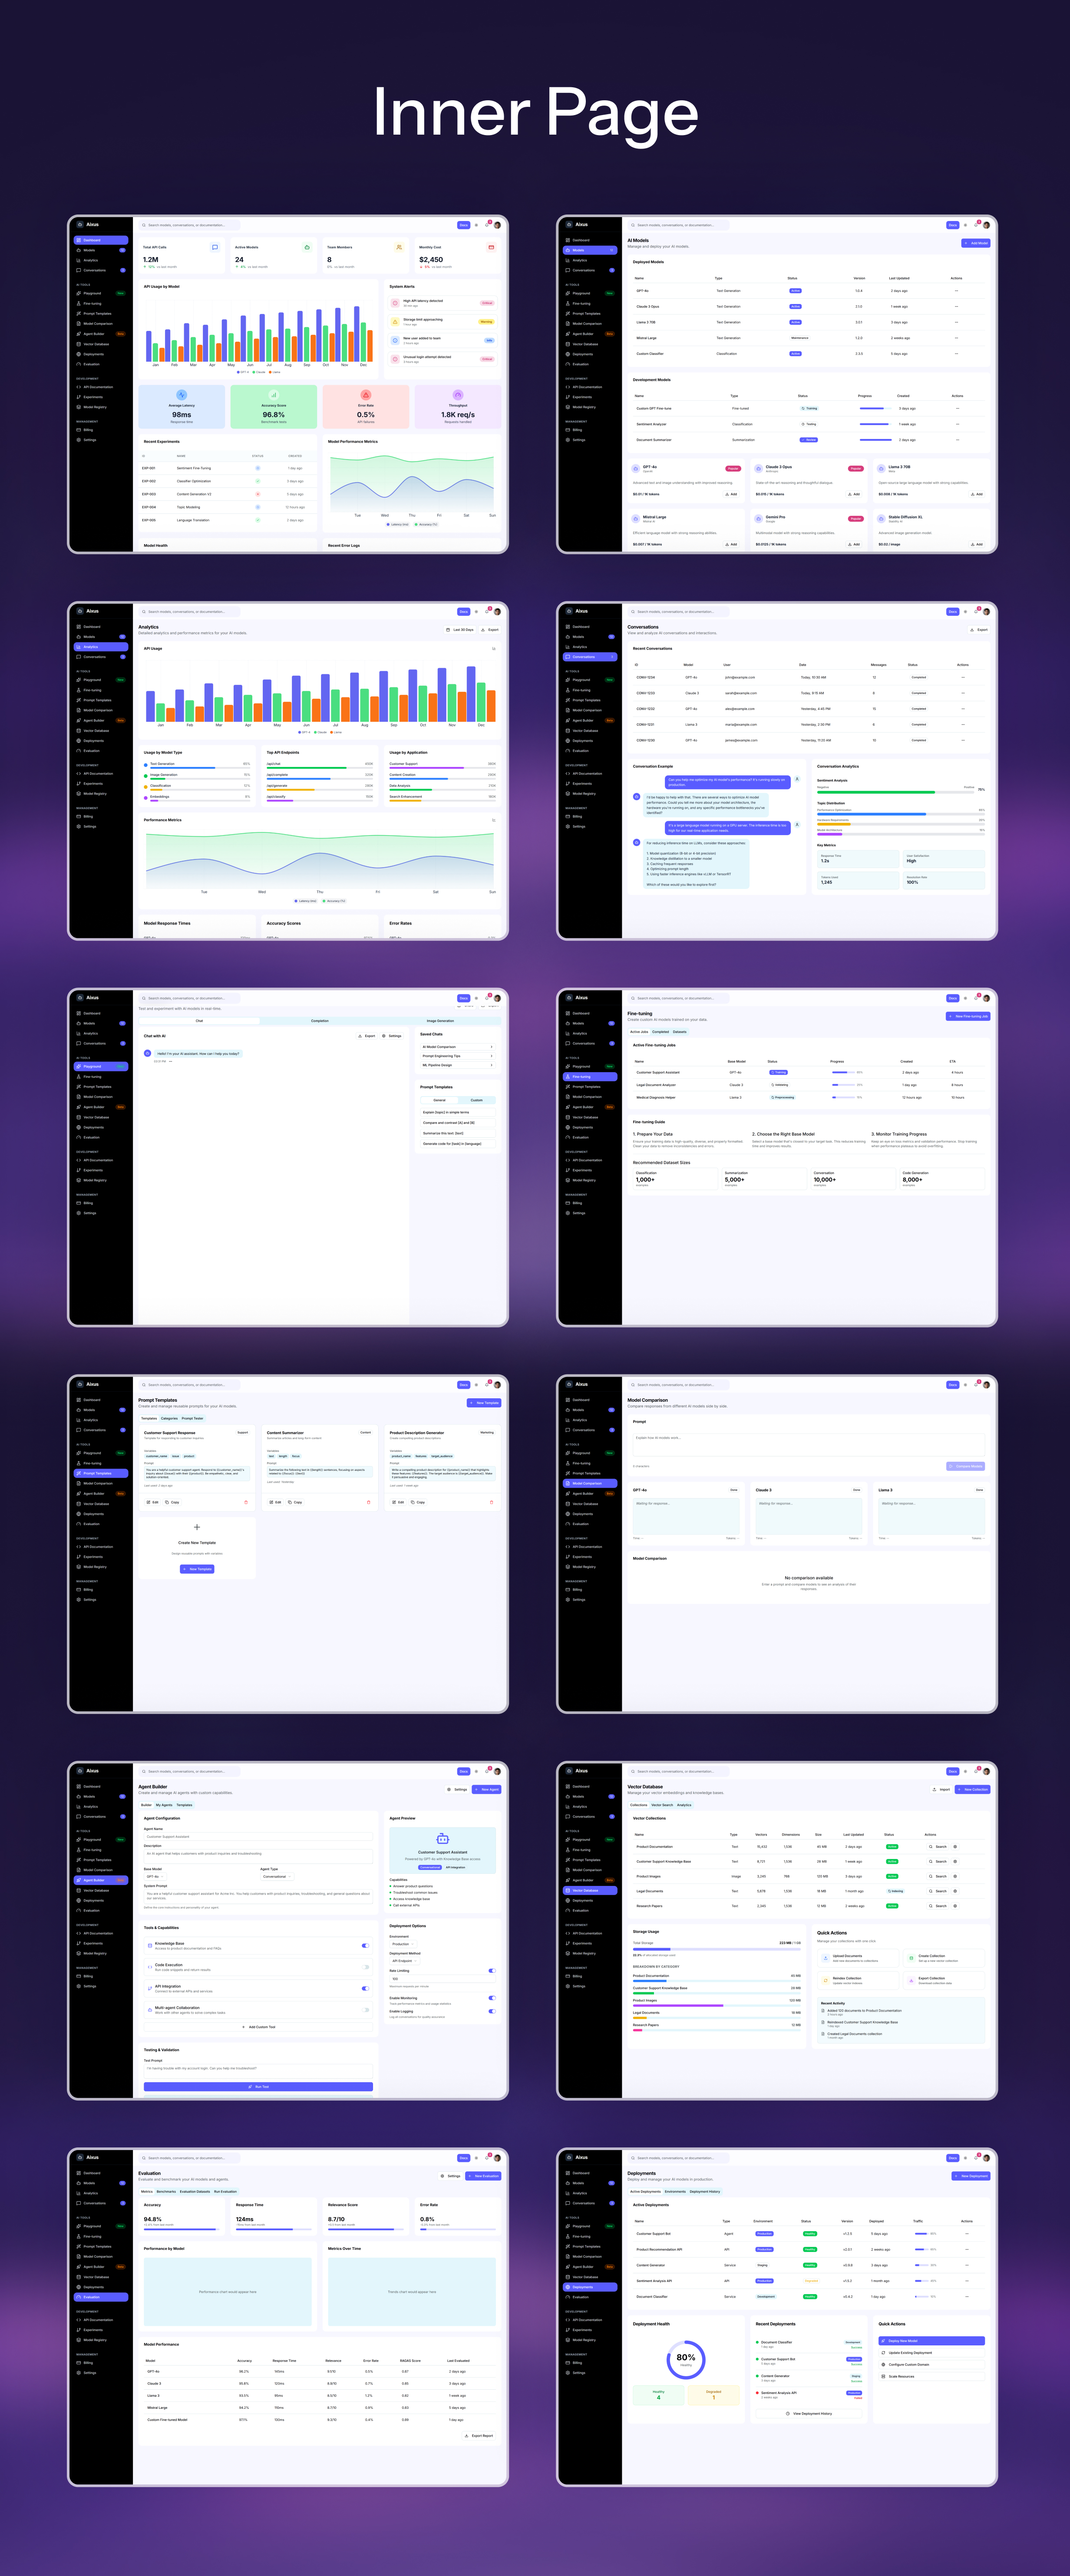Toggle Rate Limiting in Deployment Options
Screen dimensions: 1070x2576
491,1971
